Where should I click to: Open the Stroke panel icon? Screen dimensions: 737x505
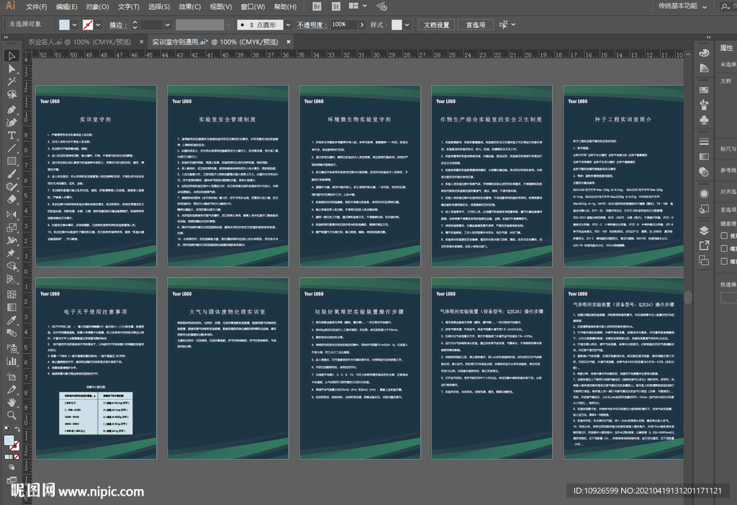pyautogui.click(x=704, y=142)
